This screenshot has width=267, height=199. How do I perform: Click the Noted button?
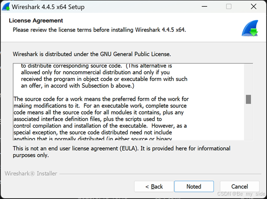[x=194, y=186]
